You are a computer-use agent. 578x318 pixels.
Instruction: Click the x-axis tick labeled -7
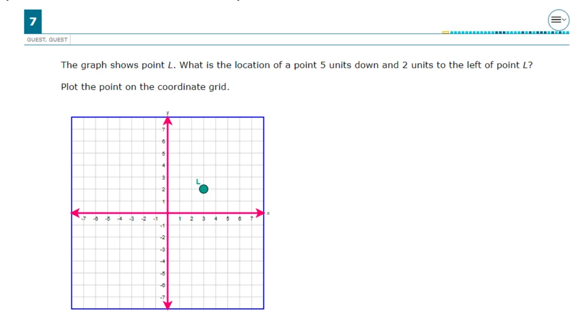(x=84, y=218)
